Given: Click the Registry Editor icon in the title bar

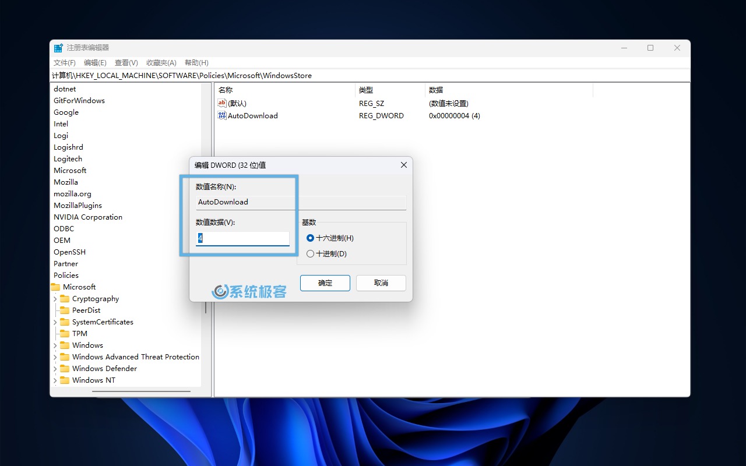Looking at the screenshot, I should [x=58, y=47].
